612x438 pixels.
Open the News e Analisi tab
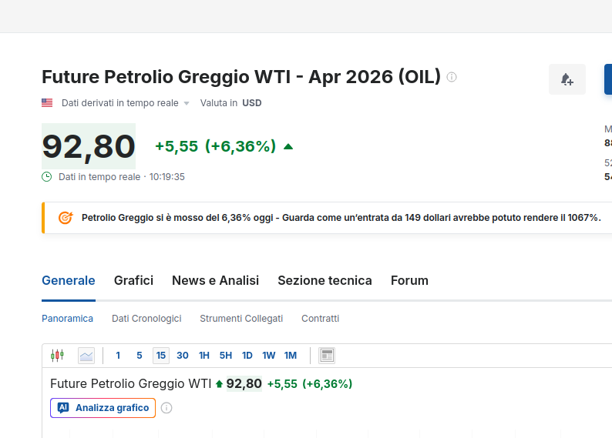(216, 280)
